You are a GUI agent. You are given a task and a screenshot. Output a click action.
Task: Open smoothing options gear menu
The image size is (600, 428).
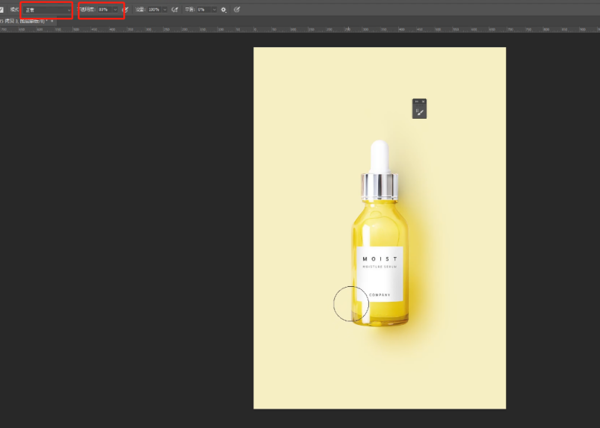click(223, 10)
